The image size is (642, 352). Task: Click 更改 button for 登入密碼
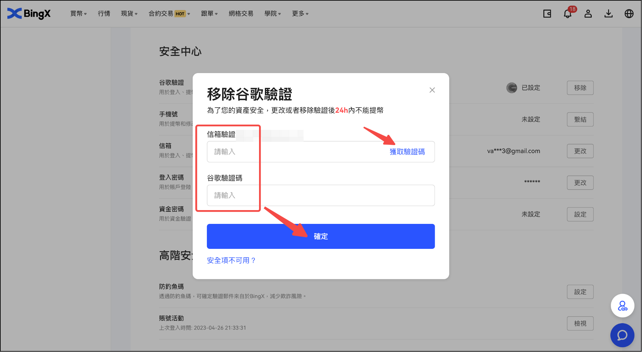click(580, 183)
